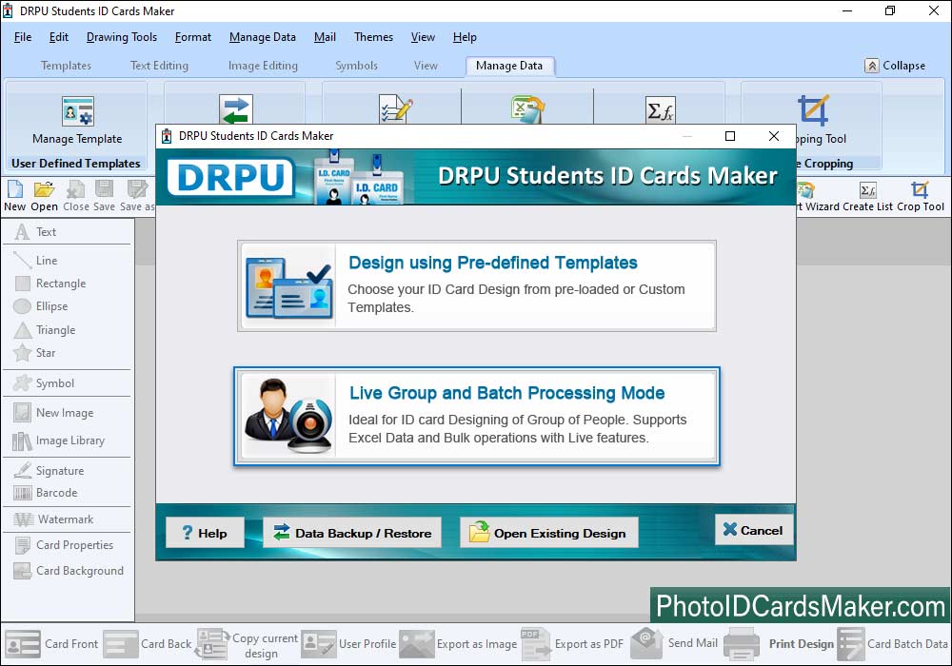The height and width of the screenshot is (666, 952).
Task: Select the Star shape tool
Action: point(34,352)
